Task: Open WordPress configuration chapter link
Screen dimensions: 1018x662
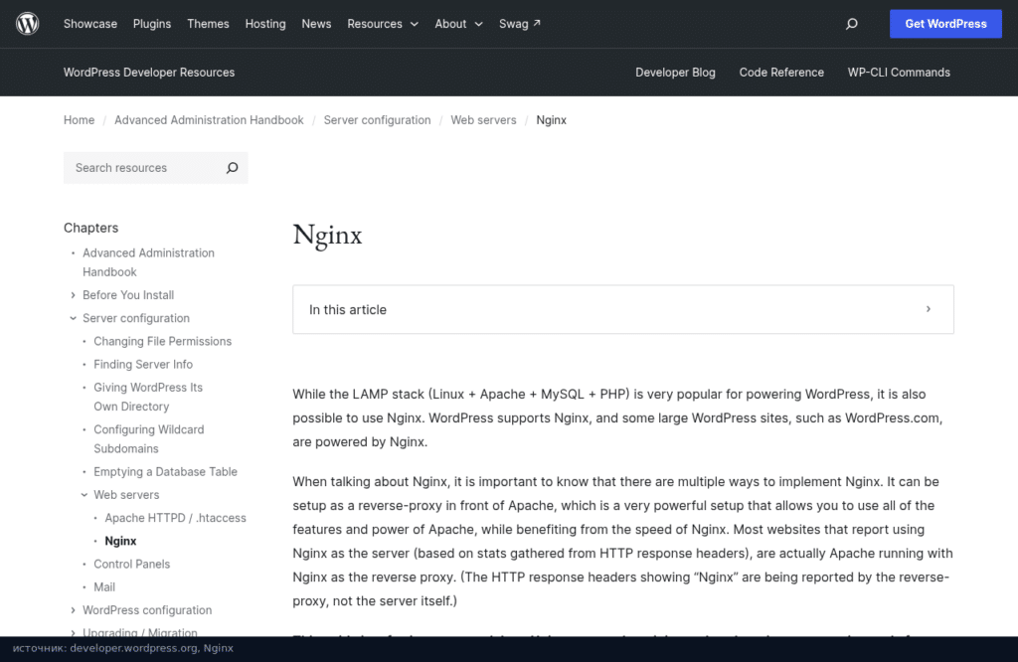Action: tap(147, 610)
